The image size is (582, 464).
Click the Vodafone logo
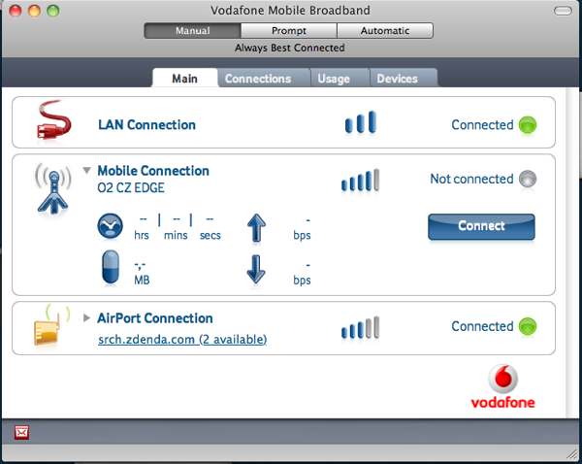click(x=502, y=386)
